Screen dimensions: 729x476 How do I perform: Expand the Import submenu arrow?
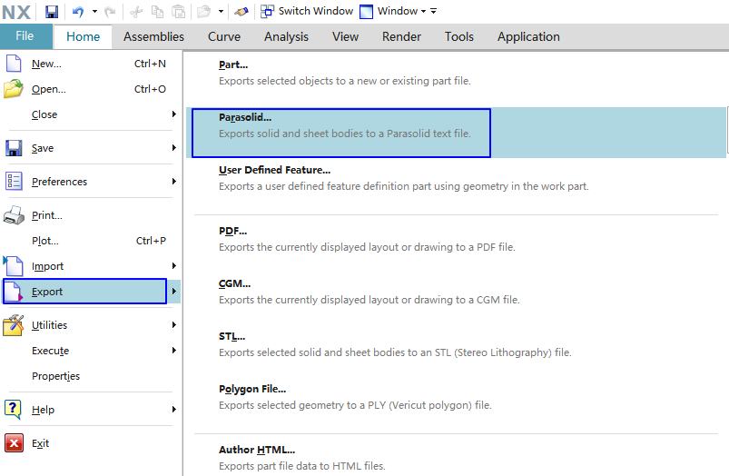pos(174,265)
